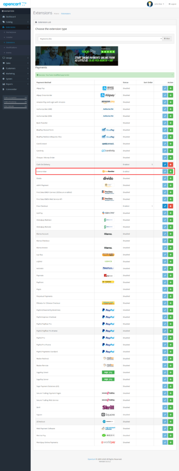Open the Coinremitter sidebar item
The image size is (179, 471).
[x=15, y=89]
